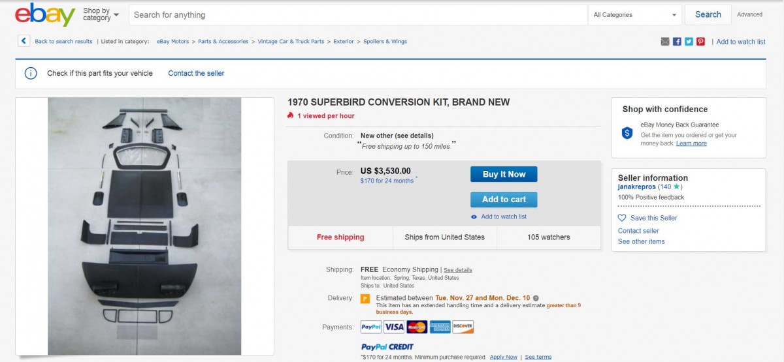Share listing on Twitter
Viewport: 784px width, 362px height.
(x=689, y=42)
